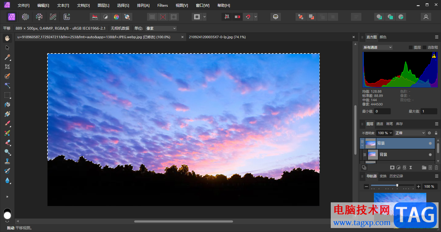This screenshot has width=441, height=232.
Task: Click the Layer Effects FX icon
Action: tap(405, 168)
